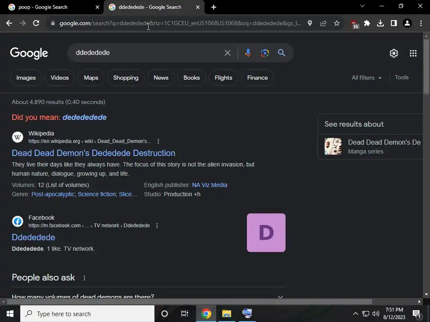Open the Windows Start menu
The height and width of the screenshot is (322, 430).
(10, 314)
